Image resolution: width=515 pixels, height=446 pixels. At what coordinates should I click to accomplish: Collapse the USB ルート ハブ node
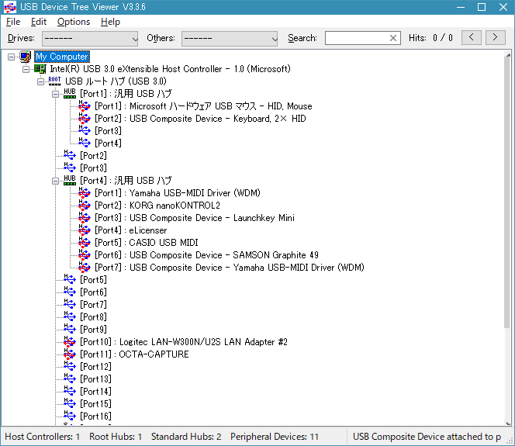coord(41,81)
